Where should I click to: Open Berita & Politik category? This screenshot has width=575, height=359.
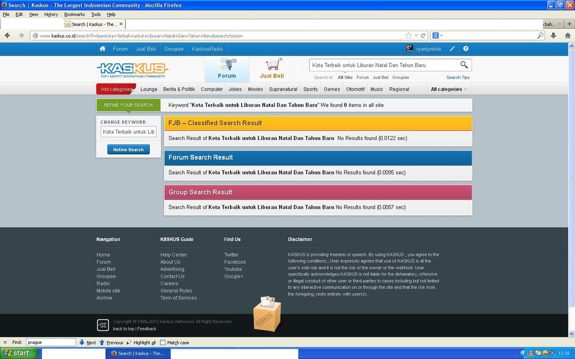(x=179, y=89)
